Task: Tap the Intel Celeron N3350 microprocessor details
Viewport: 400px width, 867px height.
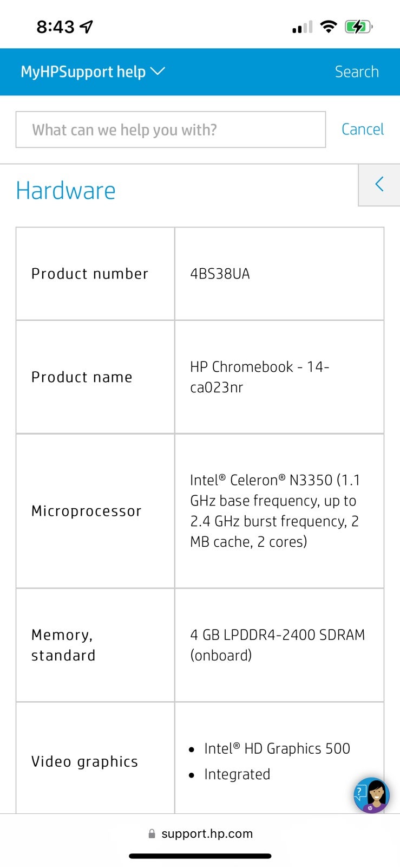Action: [x=275, y=510]
